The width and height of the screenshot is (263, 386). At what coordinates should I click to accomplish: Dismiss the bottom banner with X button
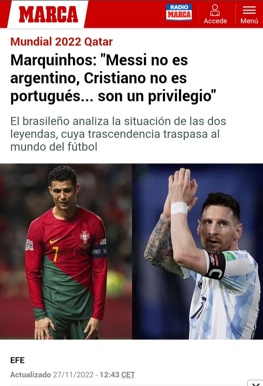256,383
